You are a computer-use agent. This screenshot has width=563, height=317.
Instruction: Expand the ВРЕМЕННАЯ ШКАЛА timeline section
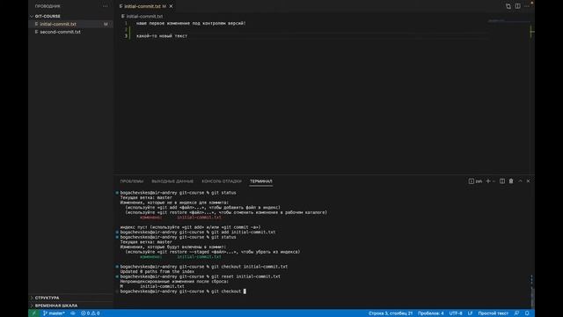[56, 306]
